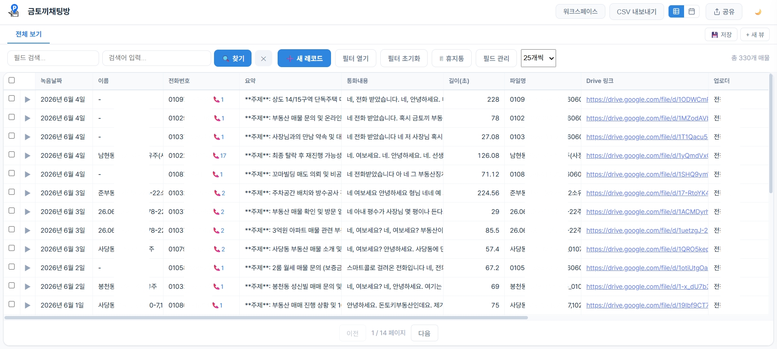Click call count icon in row with duration 57.4
This screenshot has height=349, width=777.
click(x=219, y=249)
